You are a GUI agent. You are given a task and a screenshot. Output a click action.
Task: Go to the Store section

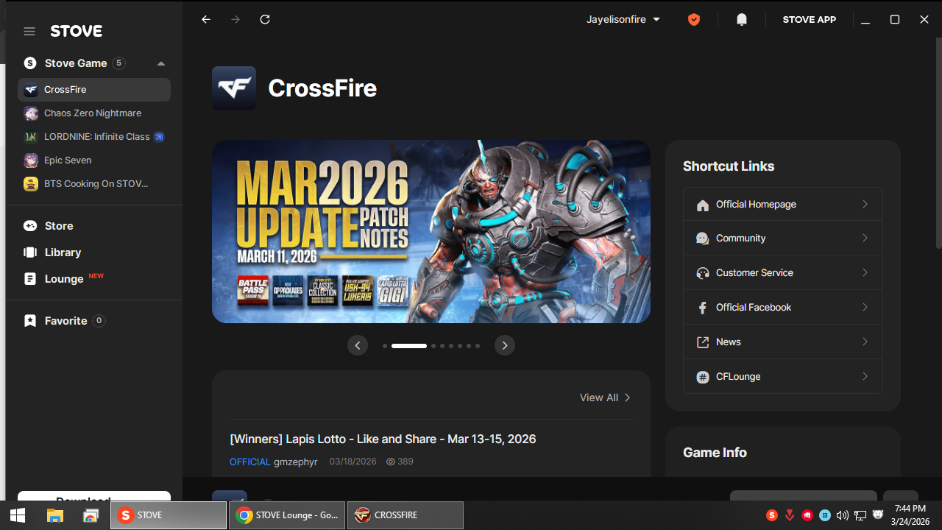coord(59,226)
